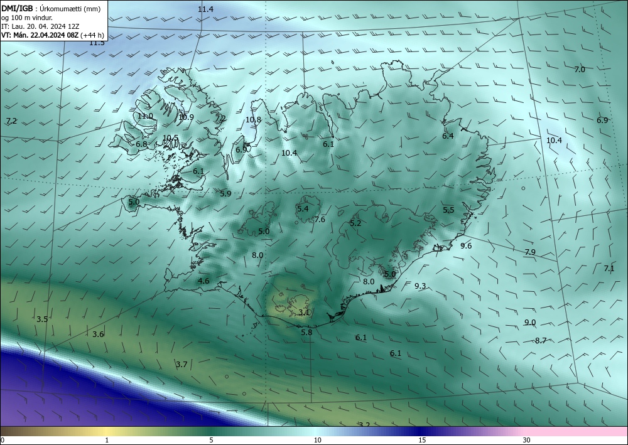The width and height of the screenshot is (628, 445).
Task: Click the colour scale tick labelled 15
Action: click(422, 440)
